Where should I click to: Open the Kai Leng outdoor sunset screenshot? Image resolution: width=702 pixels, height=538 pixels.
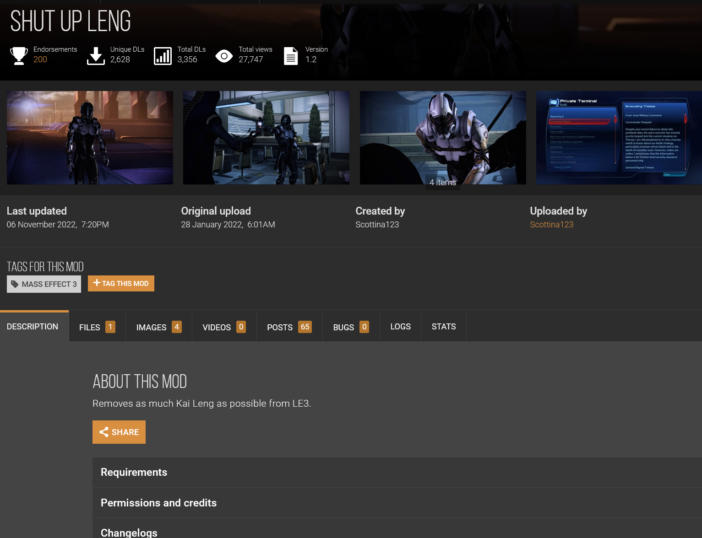click(x=90, y=138)
